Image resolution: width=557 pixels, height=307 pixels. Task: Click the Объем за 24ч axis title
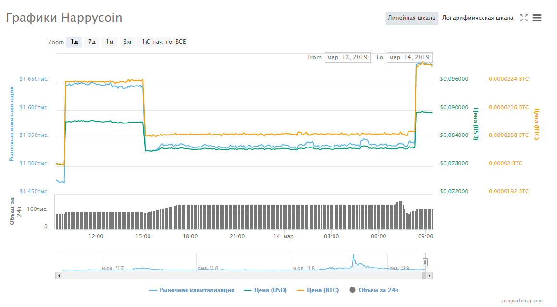click(15, 211)
